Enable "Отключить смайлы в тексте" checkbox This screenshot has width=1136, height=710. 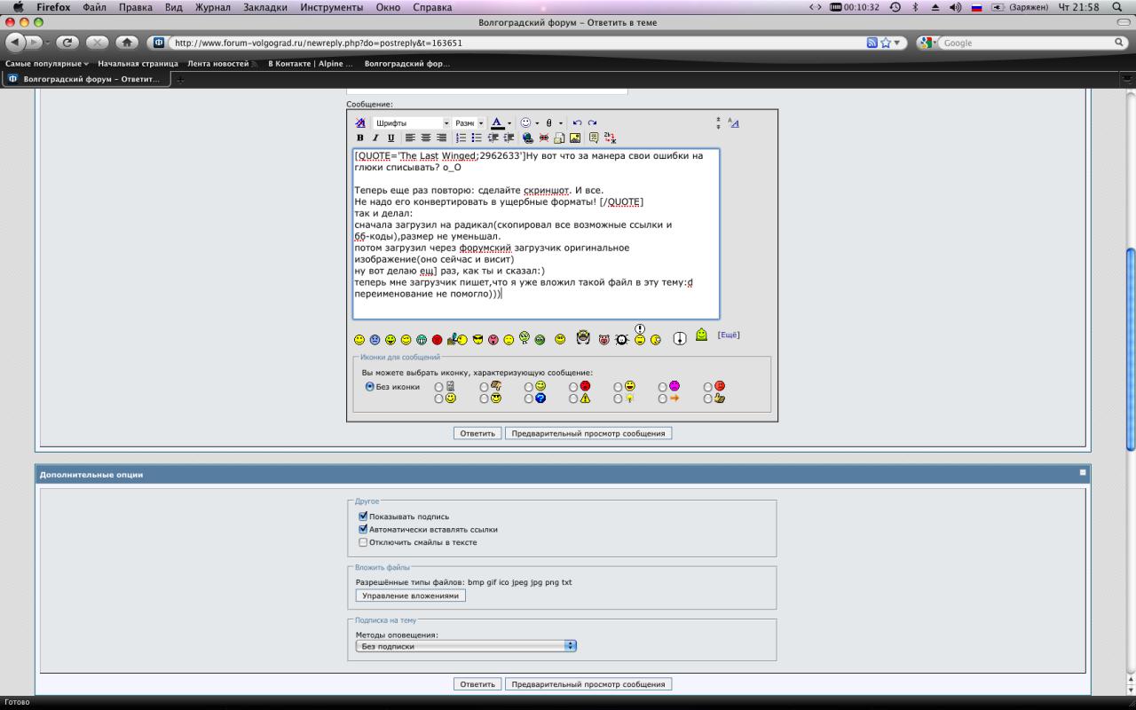362,541
